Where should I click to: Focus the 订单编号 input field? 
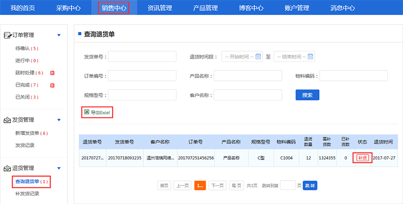tap(142, 76)
